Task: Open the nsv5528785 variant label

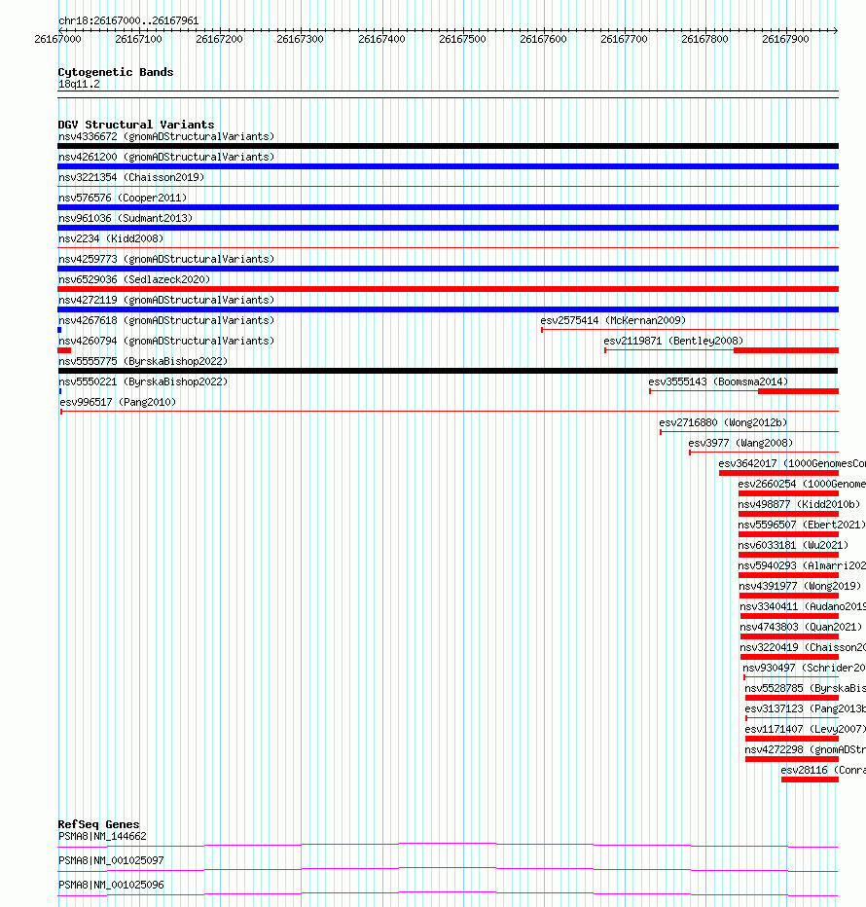Action: [806, 688]
